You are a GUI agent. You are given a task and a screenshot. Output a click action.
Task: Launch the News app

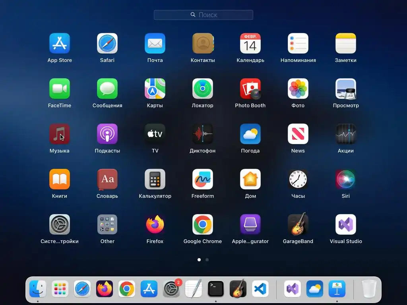[x=298, y=134]
